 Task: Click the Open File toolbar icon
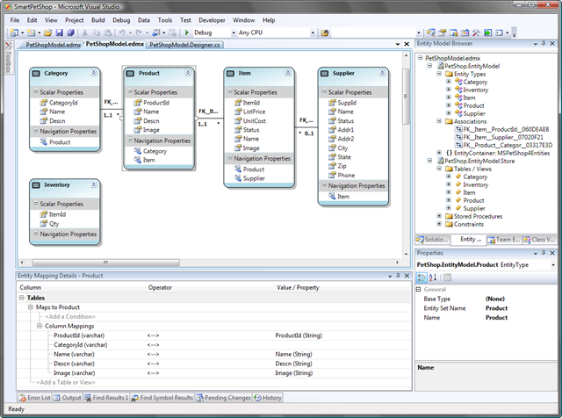47,32
